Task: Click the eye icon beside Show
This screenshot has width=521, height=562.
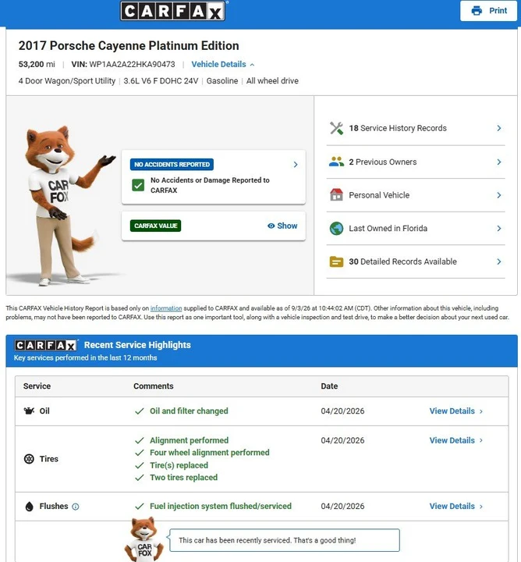Action: click(x=271, y=226)
